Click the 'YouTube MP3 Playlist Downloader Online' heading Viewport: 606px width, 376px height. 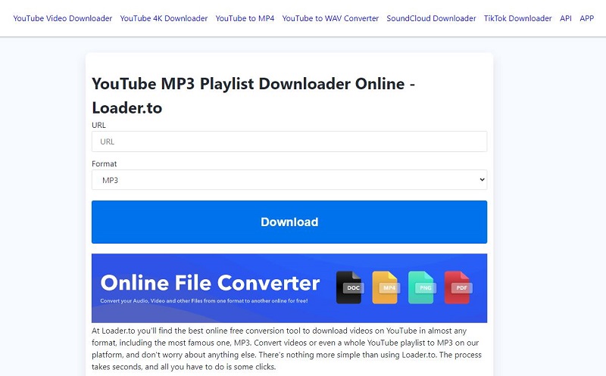(253, 95)
